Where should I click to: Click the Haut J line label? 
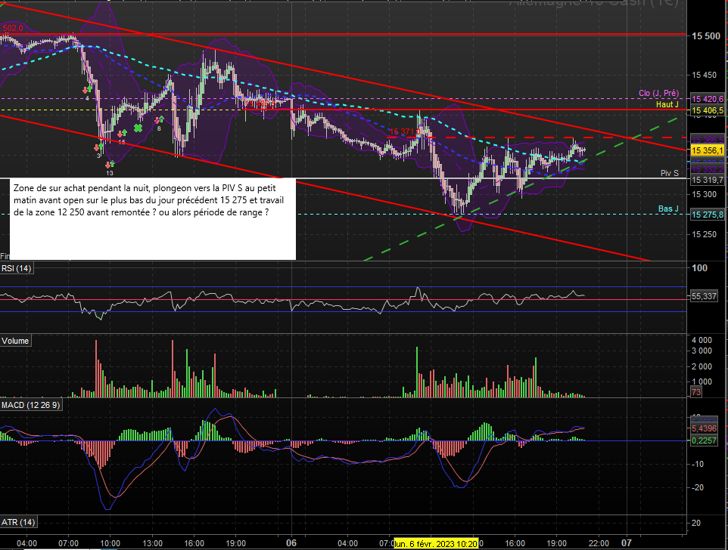coord(667,105)
